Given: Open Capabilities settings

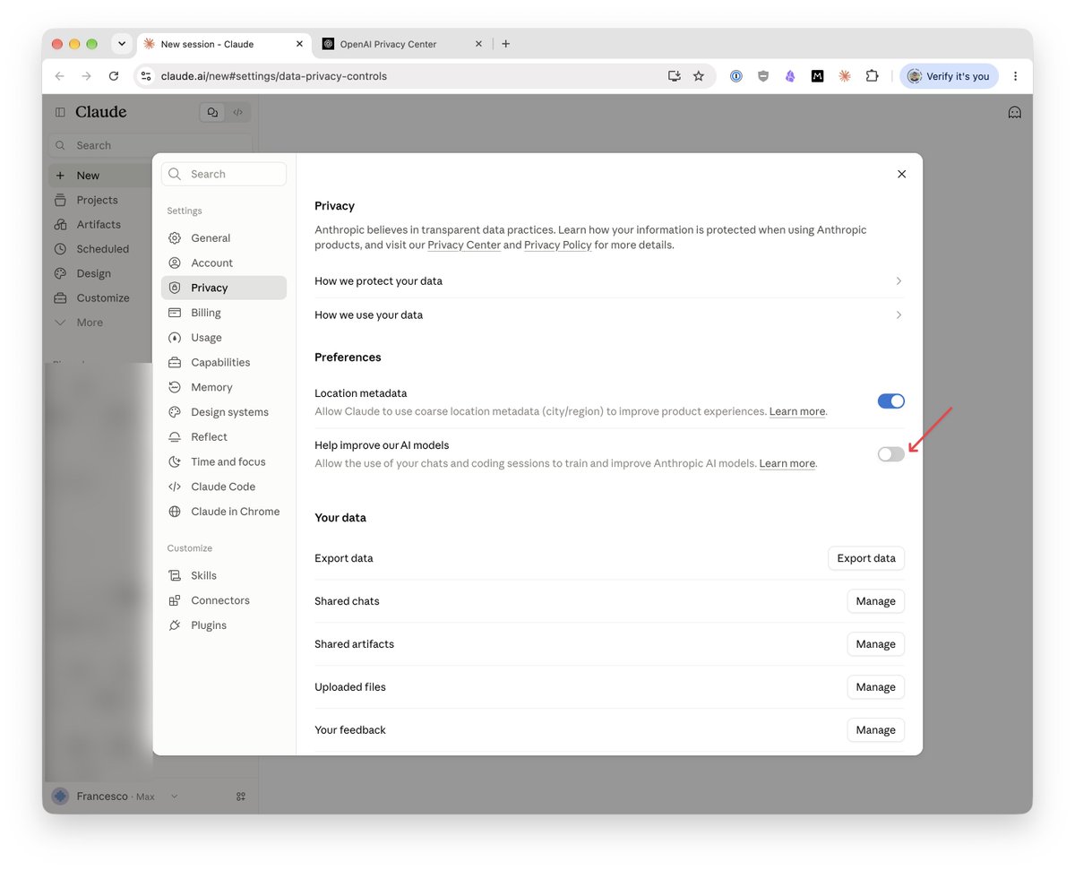Looking at the screenshot, I should click(224, 362).
